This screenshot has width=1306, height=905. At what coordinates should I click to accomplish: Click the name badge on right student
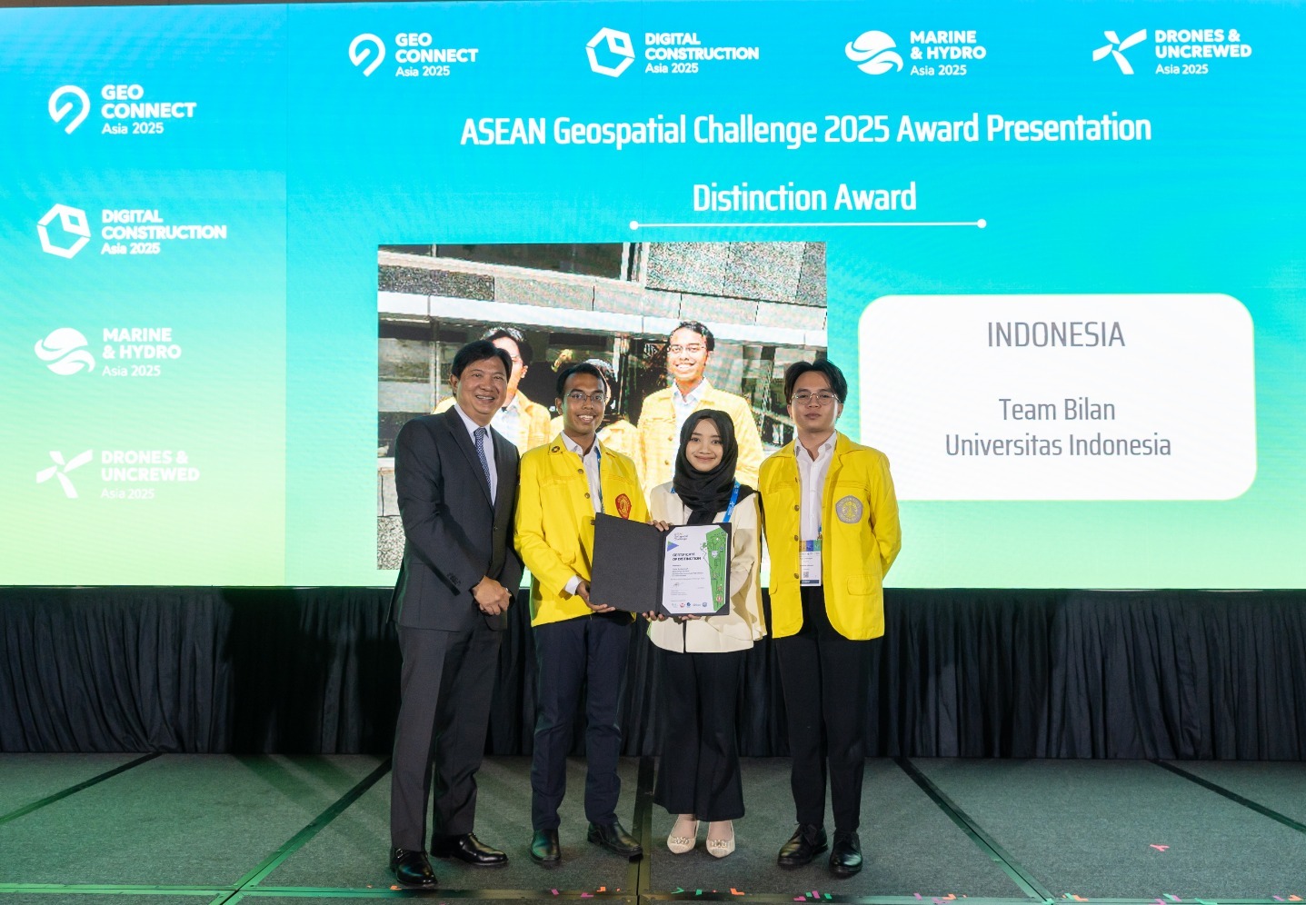point(809,564)
